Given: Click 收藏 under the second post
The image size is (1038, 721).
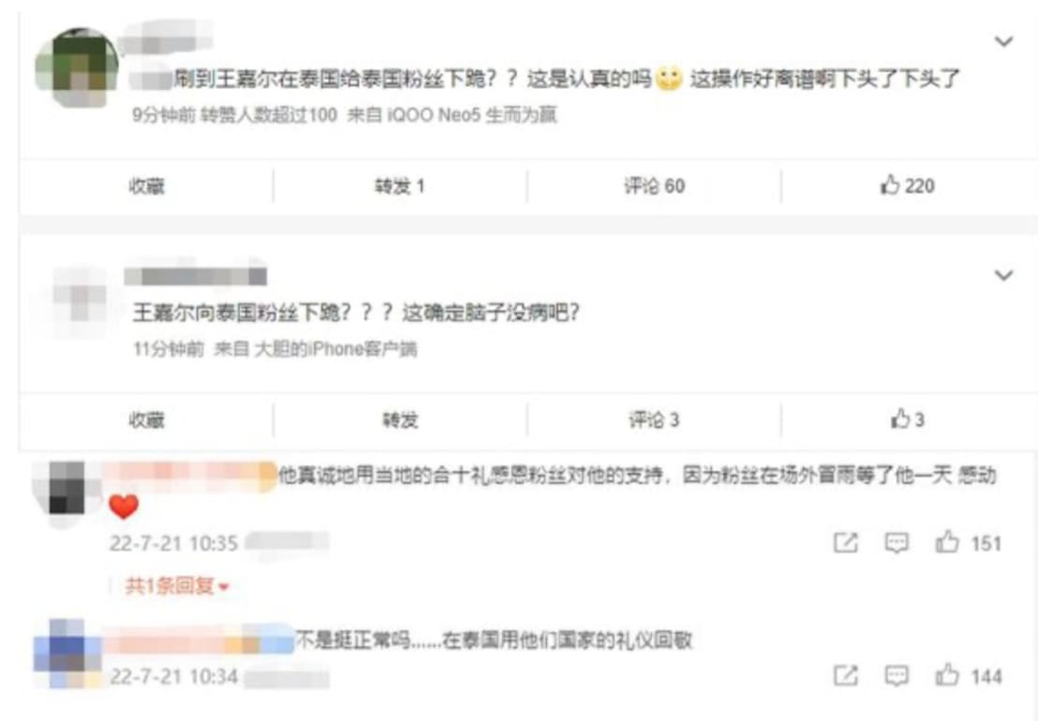Looking at the screenshot, I should coord(146,420).
